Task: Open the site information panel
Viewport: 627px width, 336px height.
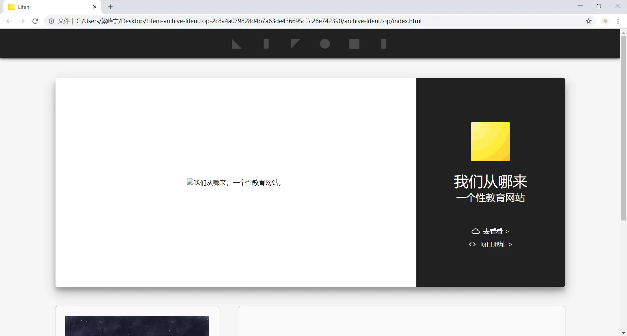Action: coord(51,21)
